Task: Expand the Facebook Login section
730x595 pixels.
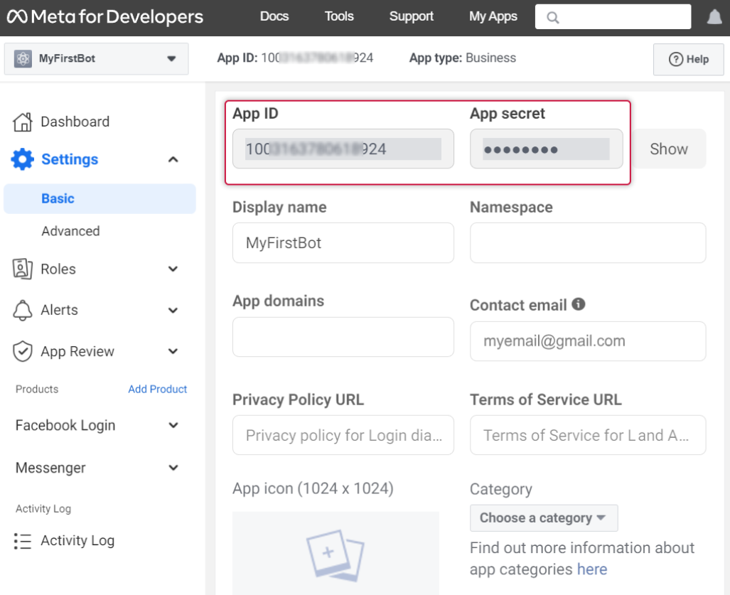Action: click(173, 426)
